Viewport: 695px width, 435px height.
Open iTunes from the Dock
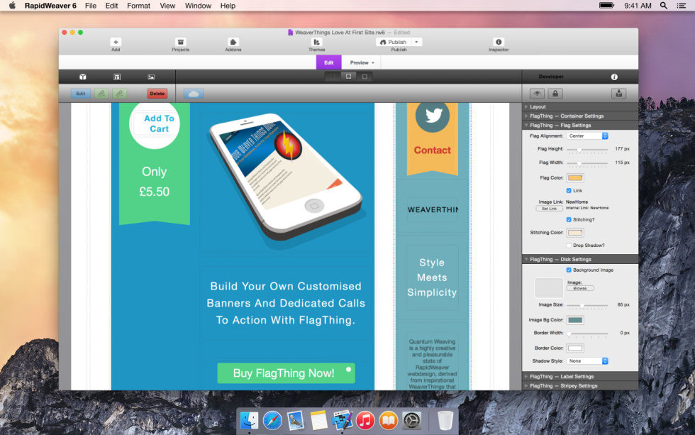tap(365, 420)
